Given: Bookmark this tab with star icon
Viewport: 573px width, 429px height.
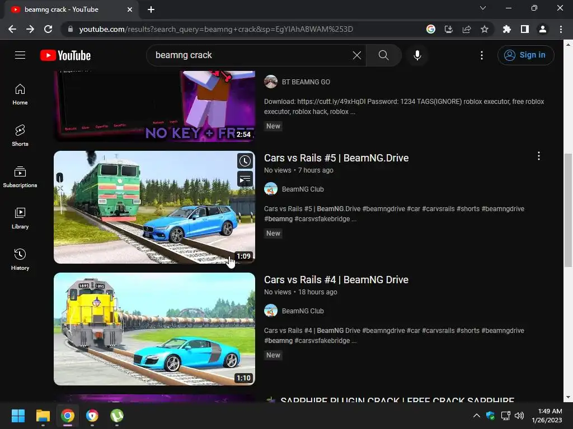Looking at the screenshot, I should (484, 29).
